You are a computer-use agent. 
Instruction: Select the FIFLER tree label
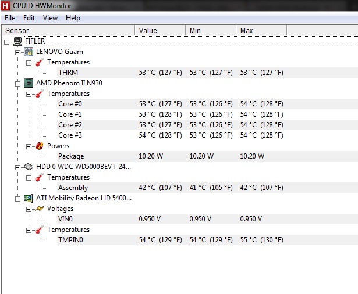(35, 41)
